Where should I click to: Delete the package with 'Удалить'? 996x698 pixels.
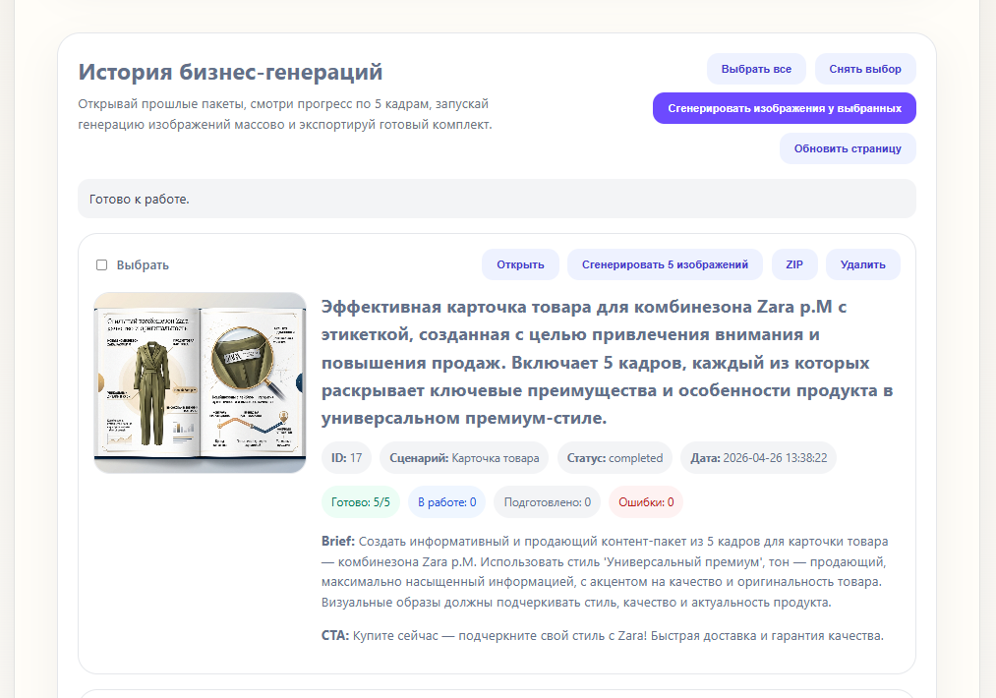[x=862, y=264]
